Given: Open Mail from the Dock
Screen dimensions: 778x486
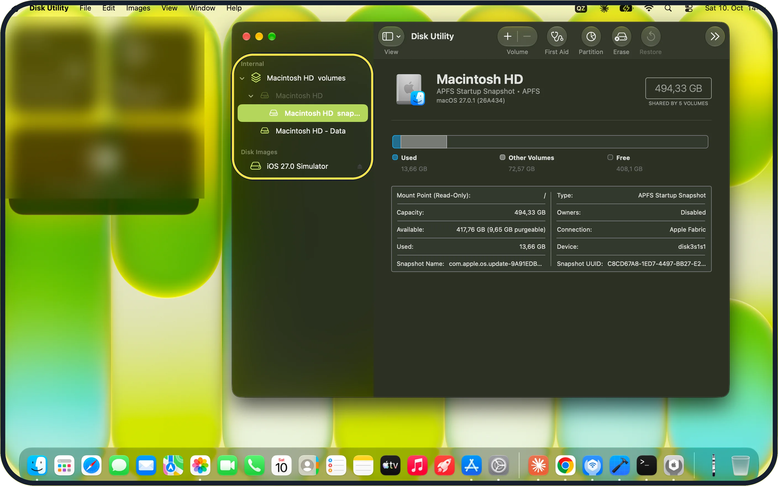Looking at the screenshot, I should coord(146,465).
